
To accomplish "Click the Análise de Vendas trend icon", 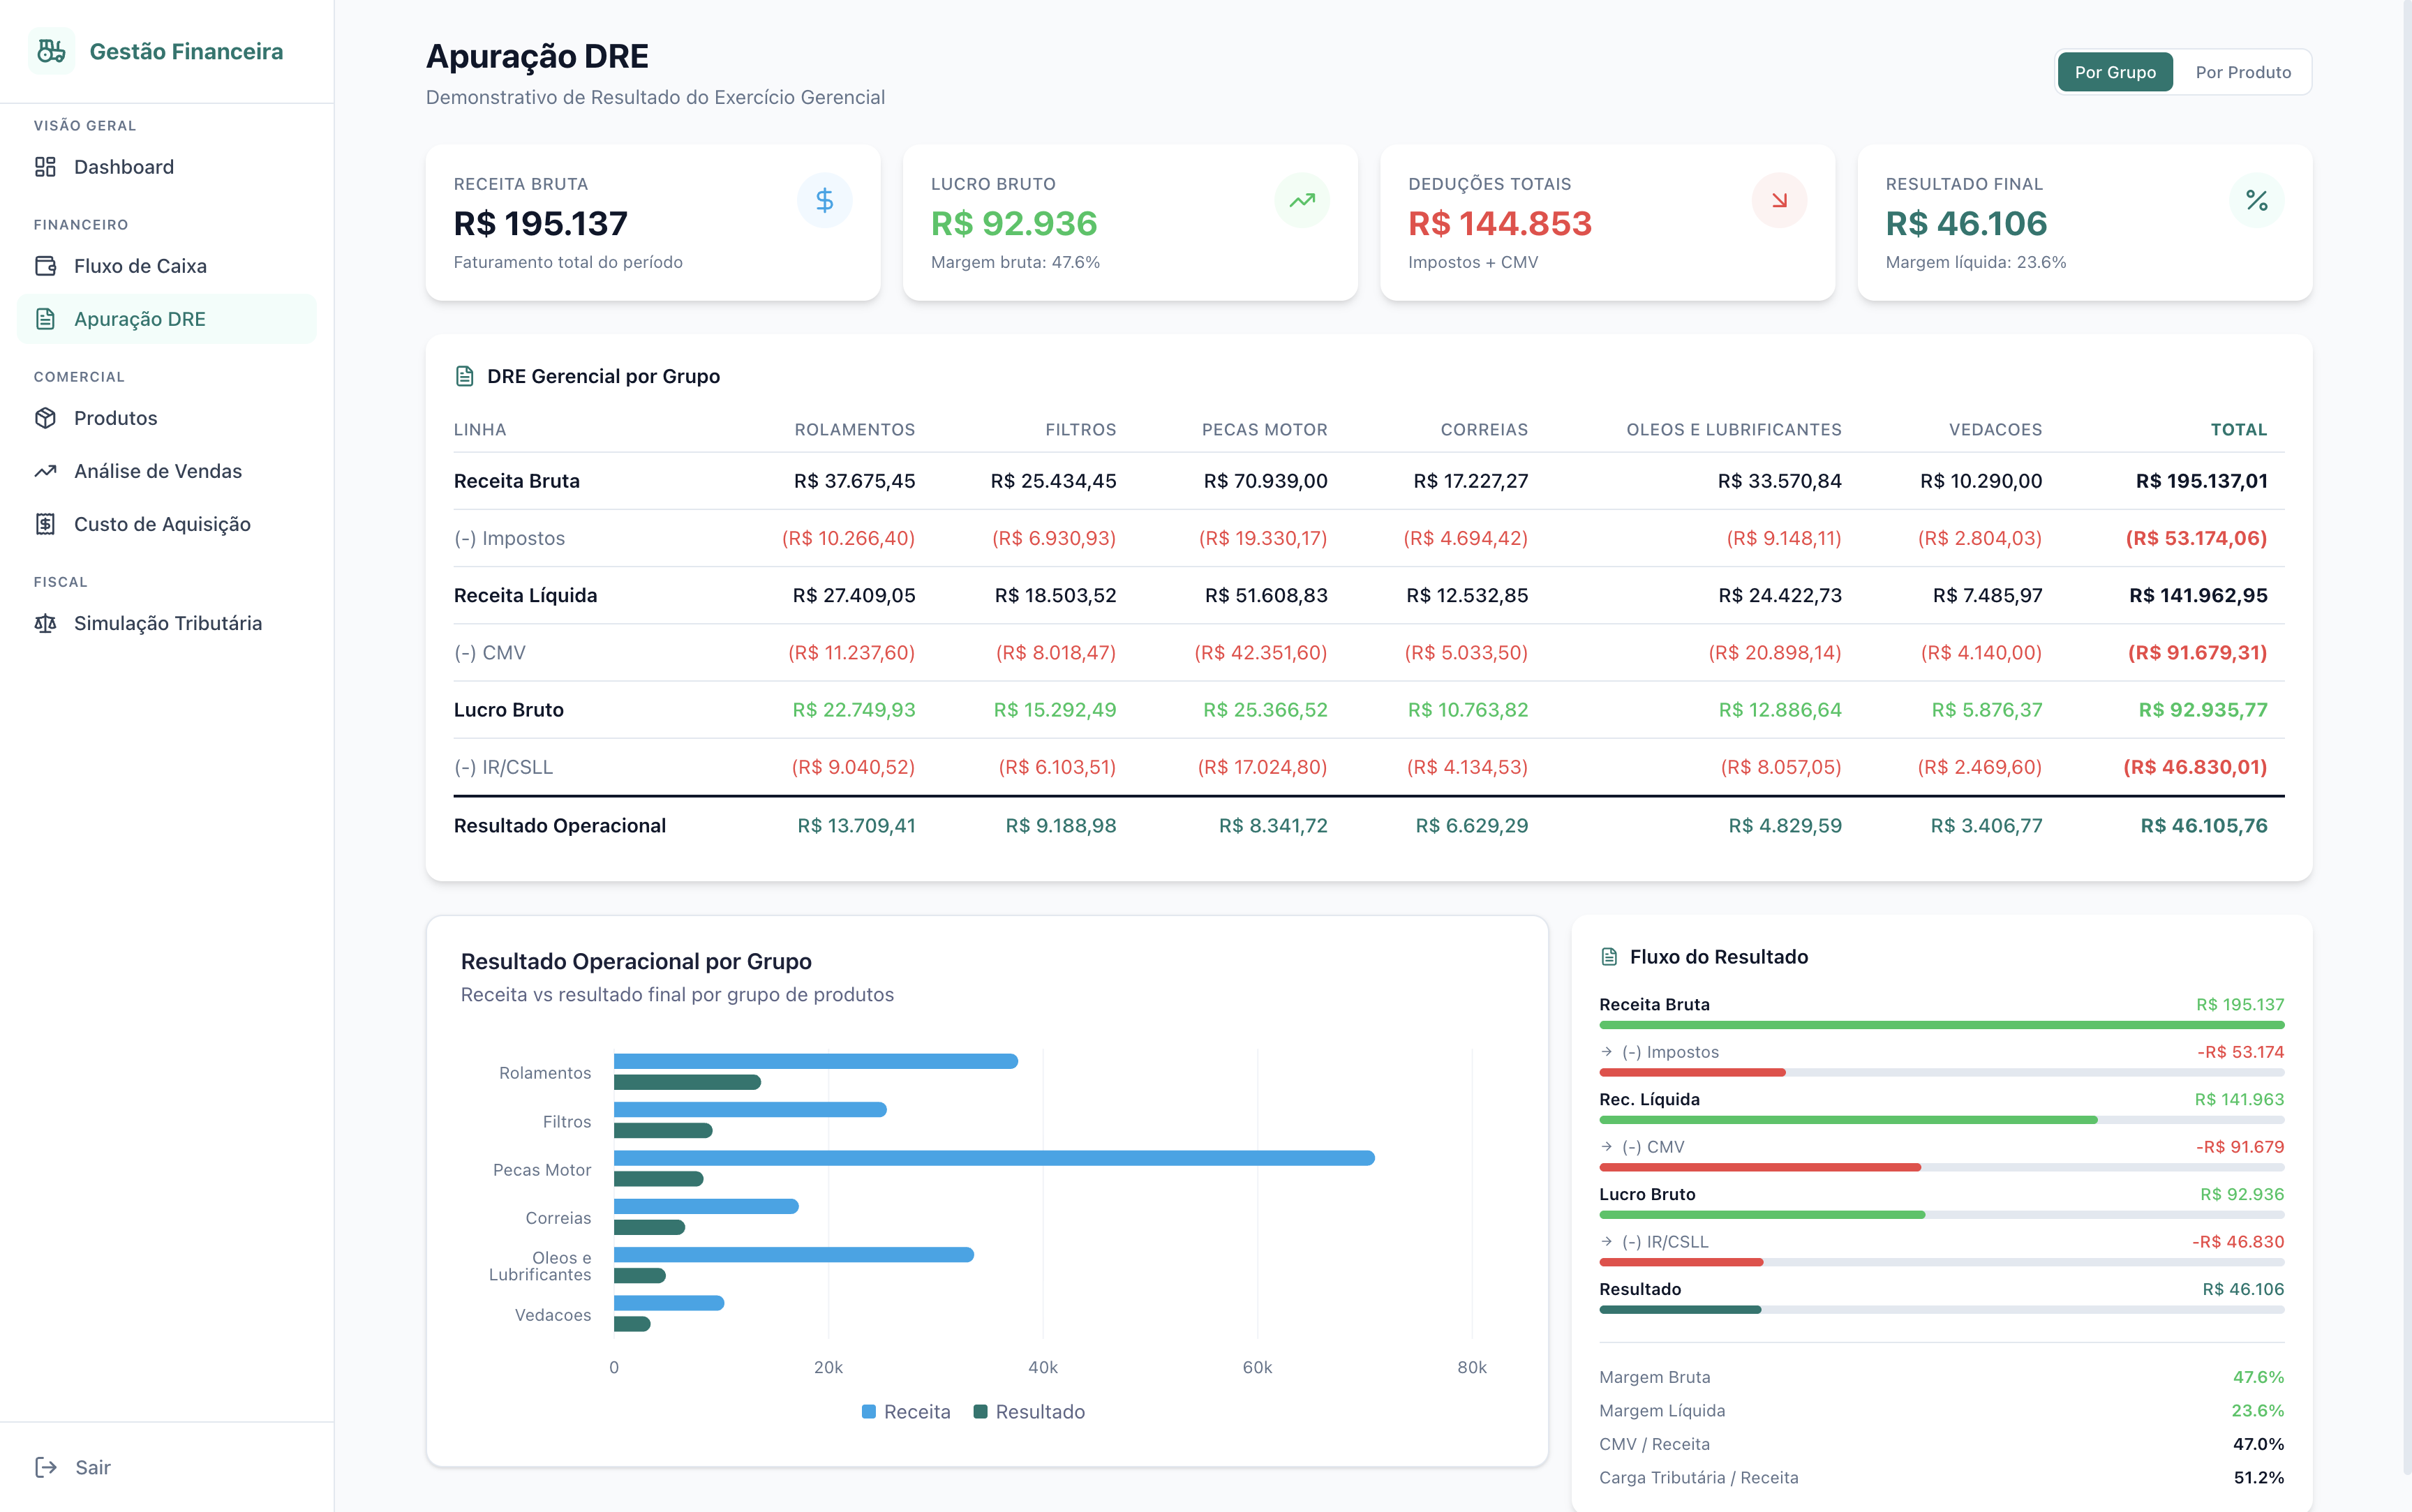I will point(45,471).
